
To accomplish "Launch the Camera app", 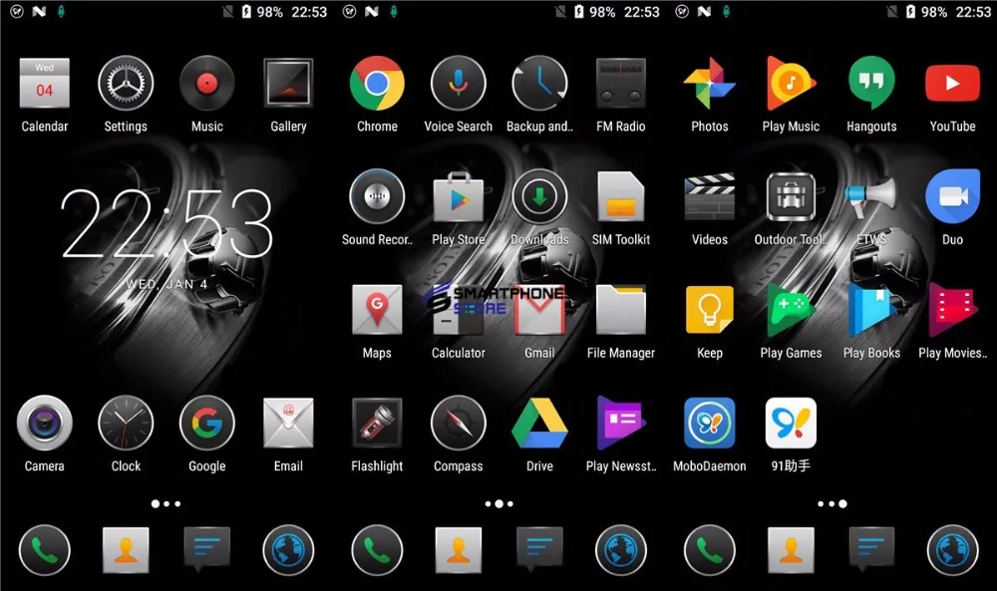I will 45,423.
